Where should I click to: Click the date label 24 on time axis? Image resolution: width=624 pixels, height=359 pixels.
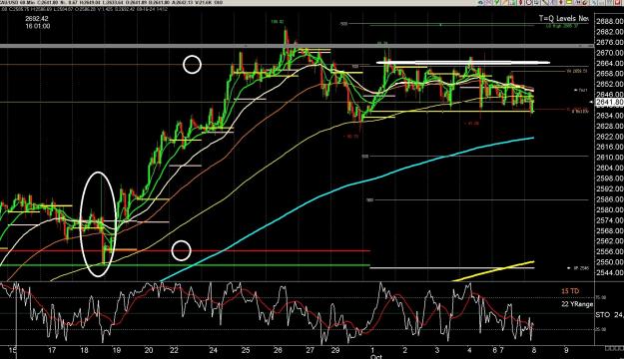(x=214, y=351)
